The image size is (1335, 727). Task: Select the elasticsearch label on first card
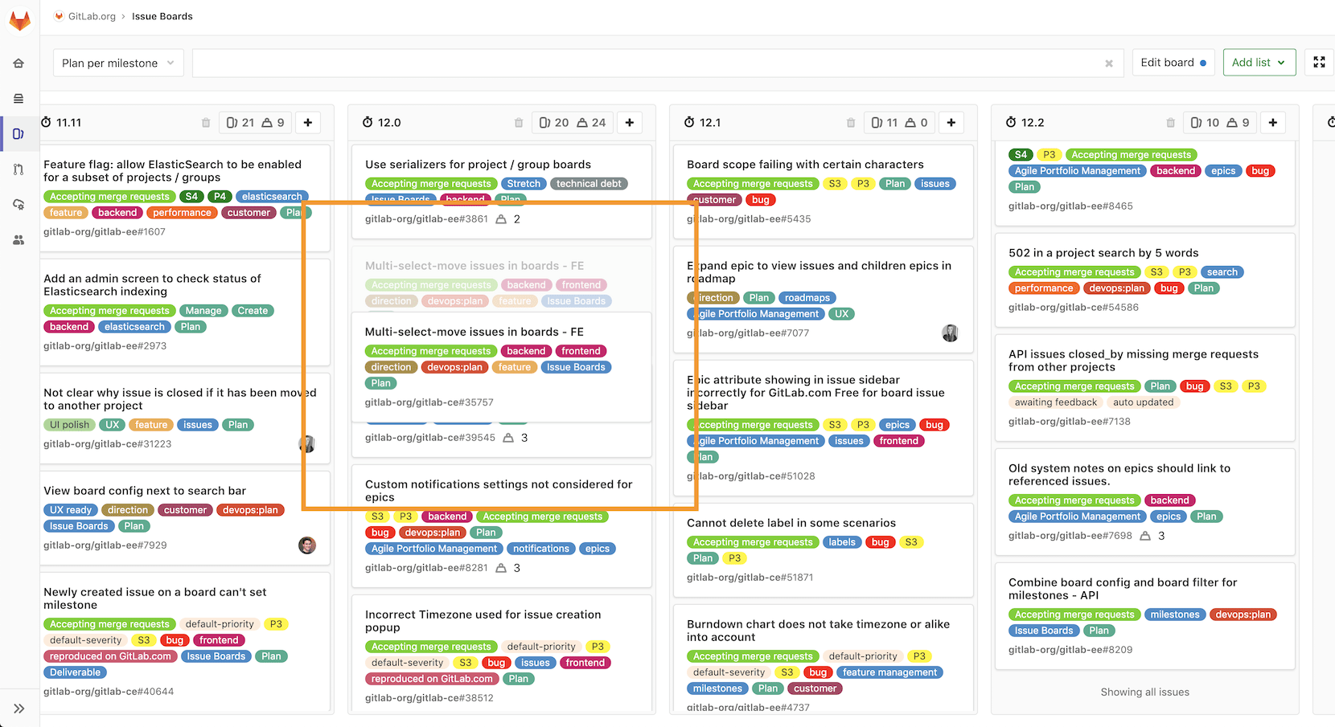(272, 197)
